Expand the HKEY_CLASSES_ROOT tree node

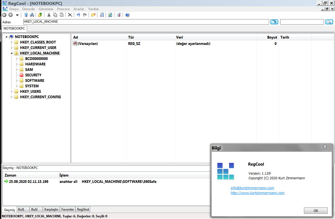(x=12, y=42)
